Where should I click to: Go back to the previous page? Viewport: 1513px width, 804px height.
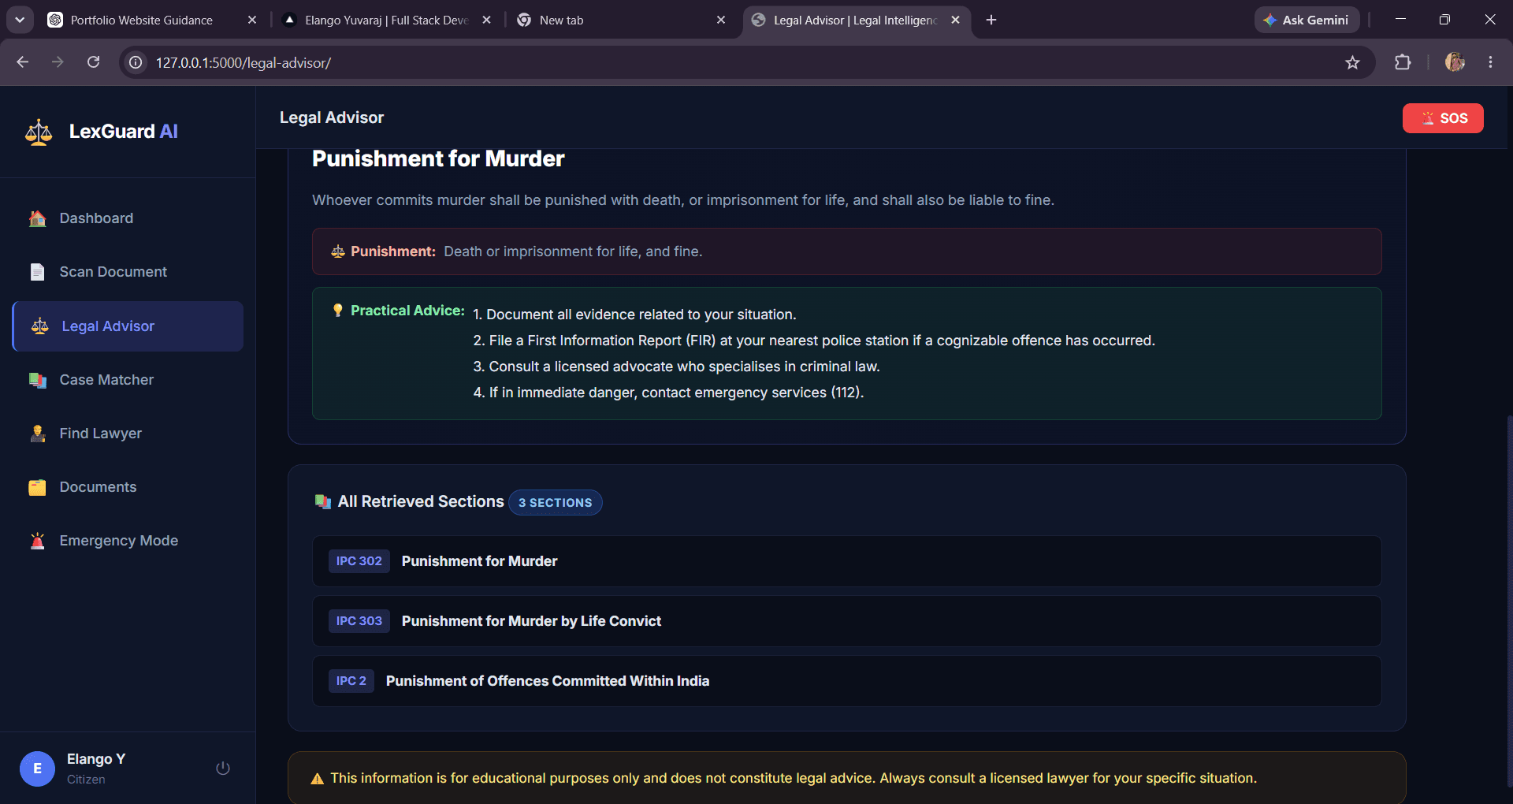coord(22,62)
